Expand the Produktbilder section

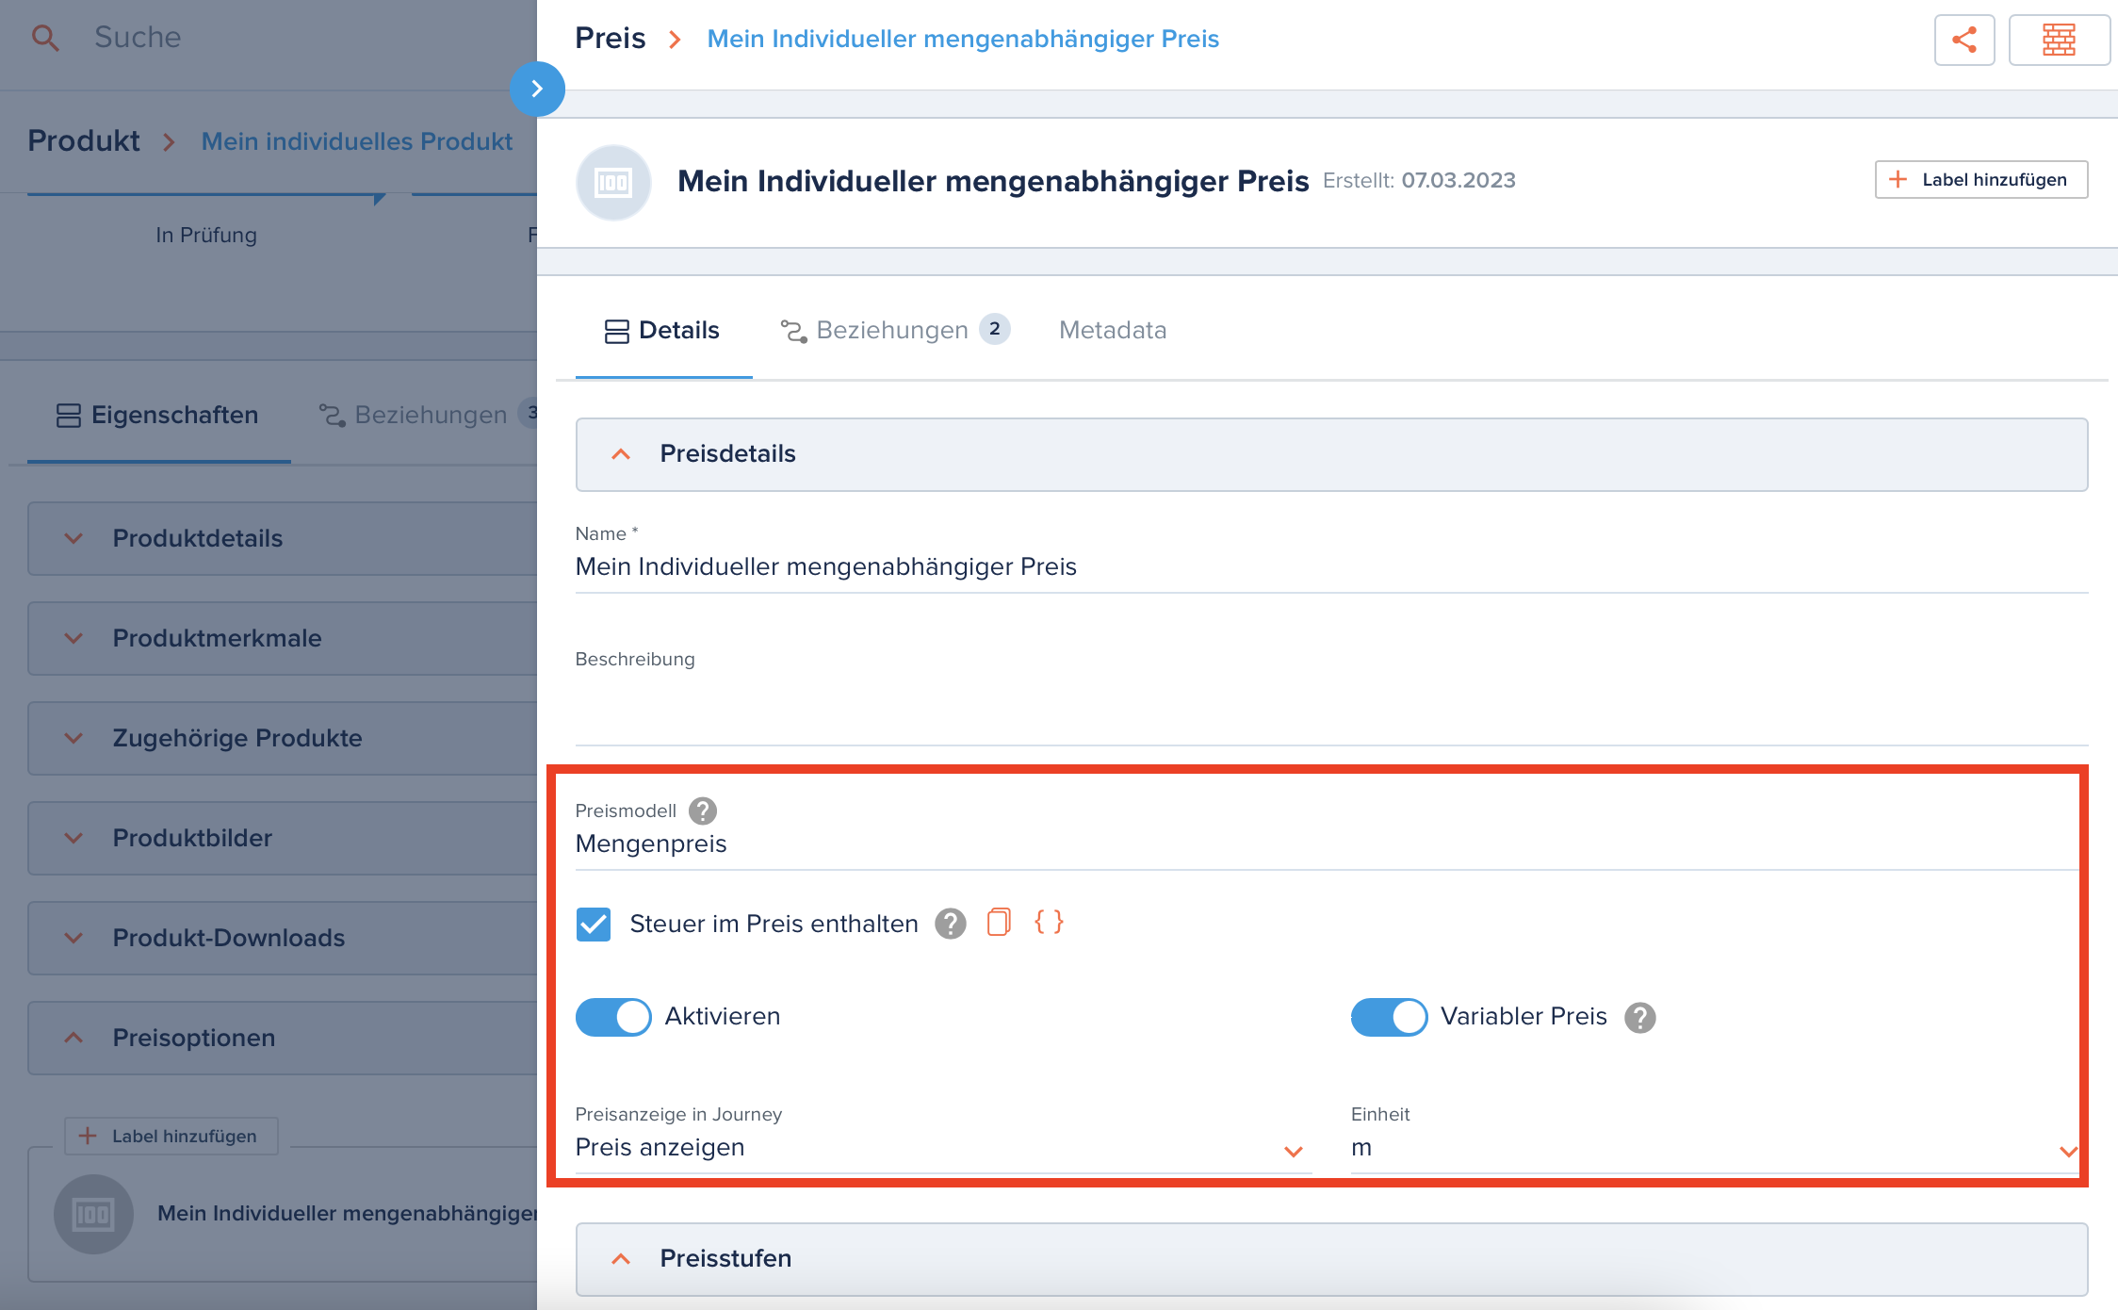click(283, 838)
